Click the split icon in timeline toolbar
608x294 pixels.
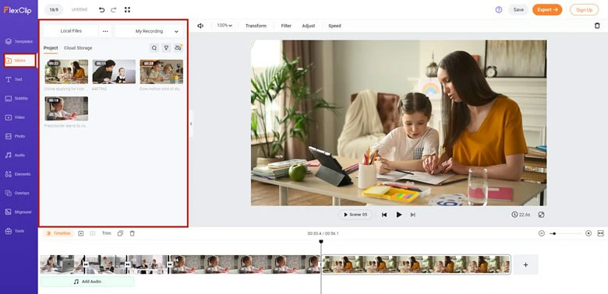coord(93,233)
